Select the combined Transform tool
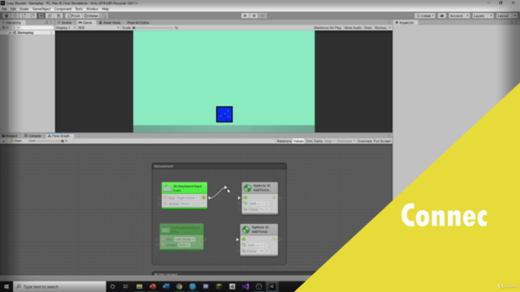Image resolution: width=520 pixels, height=292 pixels. pos(50,15)
